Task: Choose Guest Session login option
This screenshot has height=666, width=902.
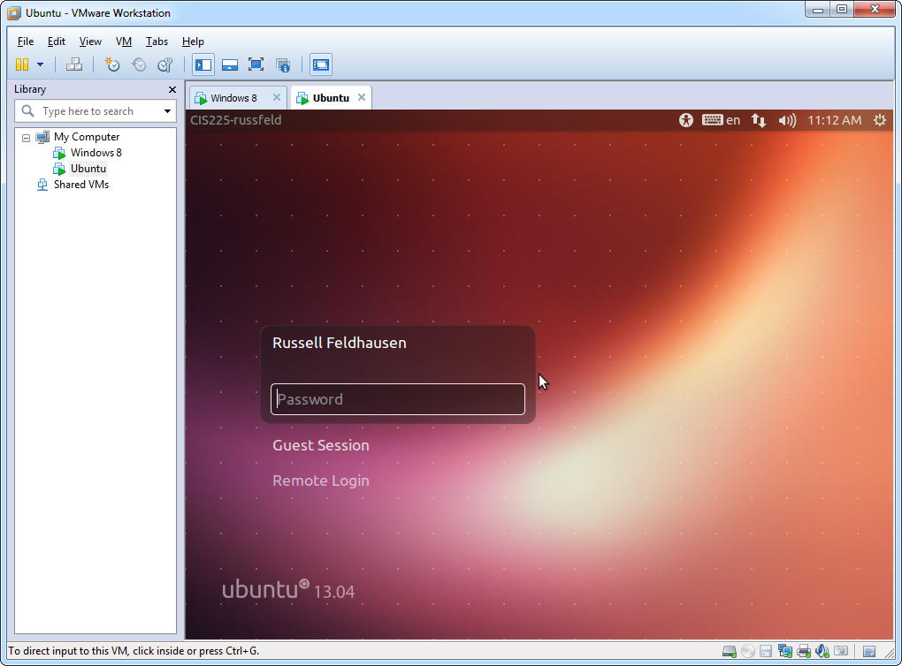Action: coord(321,445)
